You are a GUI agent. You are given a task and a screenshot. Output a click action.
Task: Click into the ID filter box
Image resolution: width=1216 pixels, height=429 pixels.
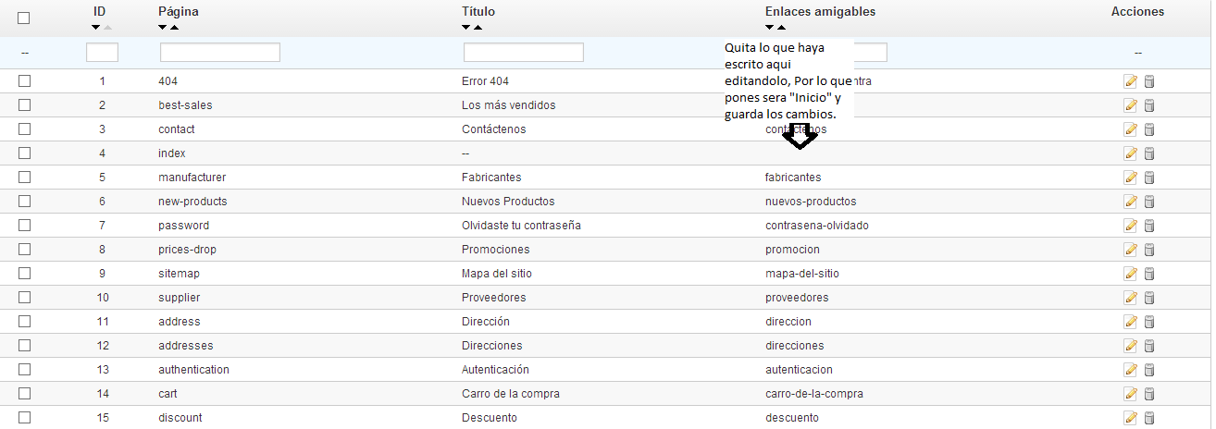(x=102, y=53)
